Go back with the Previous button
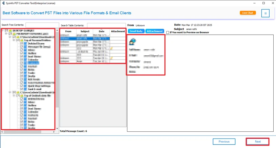The height and width of the screenshot is (148, 276). 224,142
